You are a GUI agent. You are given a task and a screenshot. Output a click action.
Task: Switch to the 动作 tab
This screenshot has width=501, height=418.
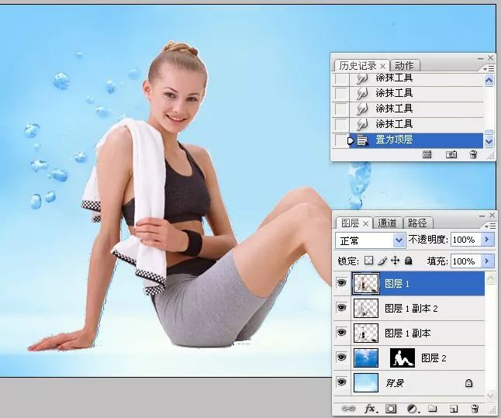(404, 65)
